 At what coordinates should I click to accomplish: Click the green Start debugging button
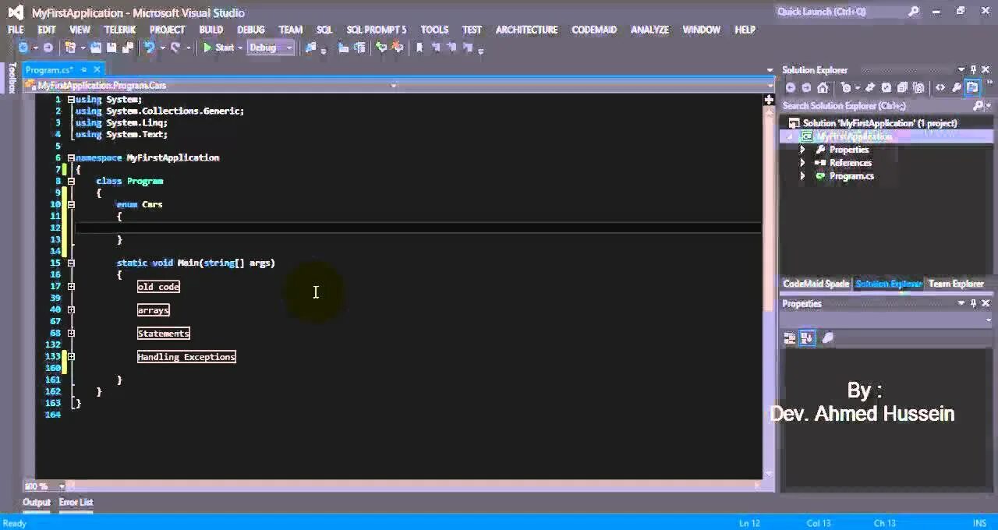pos(218,48)
